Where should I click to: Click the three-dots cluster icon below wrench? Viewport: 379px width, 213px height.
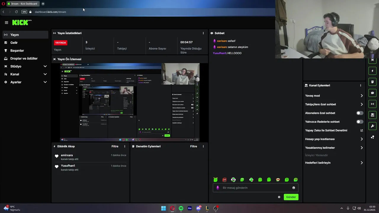[x=372, y=137]
